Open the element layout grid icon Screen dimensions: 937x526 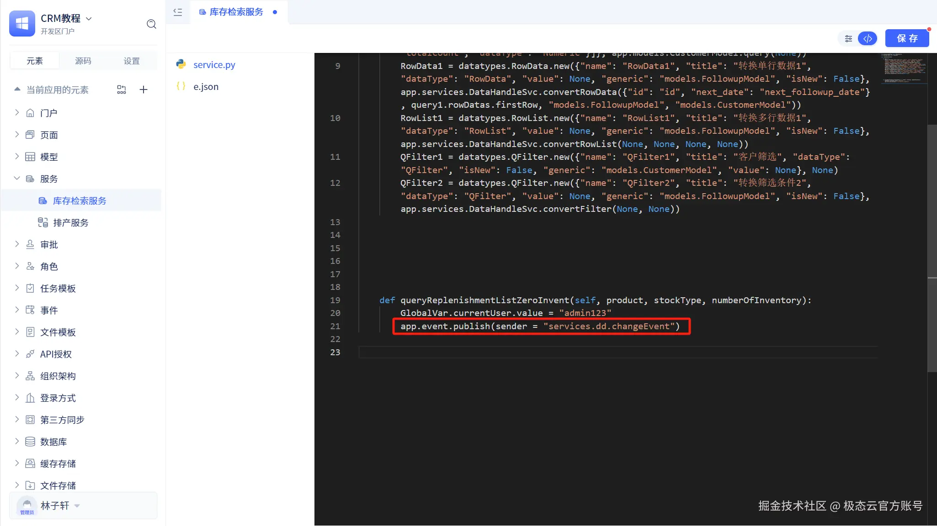coord(121,89)
